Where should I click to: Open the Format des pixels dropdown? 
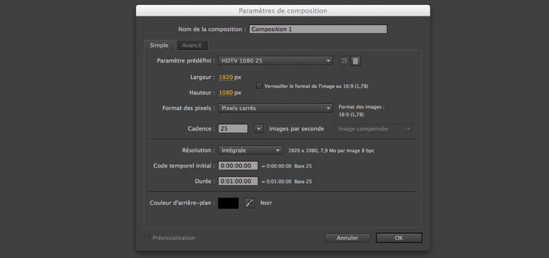(275, 108)
